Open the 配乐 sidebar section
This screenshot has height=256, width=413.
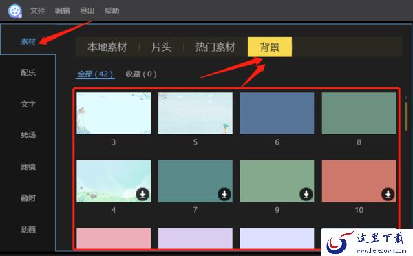28,72
